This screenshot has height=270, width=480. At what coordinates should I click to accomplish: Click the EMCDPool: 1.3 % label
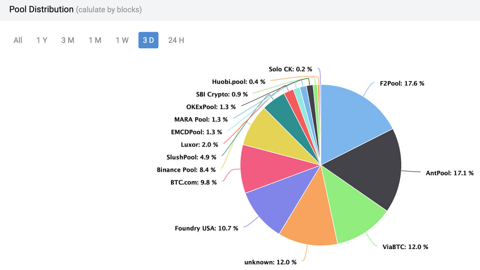pyautogui.click(x=196, y=132)
